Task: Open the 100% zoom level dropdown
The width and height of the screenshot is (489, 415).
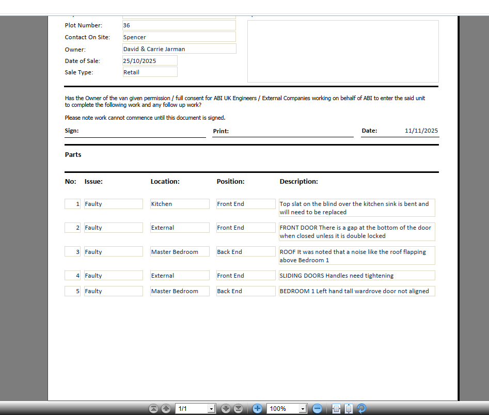Action: [303, 408]
